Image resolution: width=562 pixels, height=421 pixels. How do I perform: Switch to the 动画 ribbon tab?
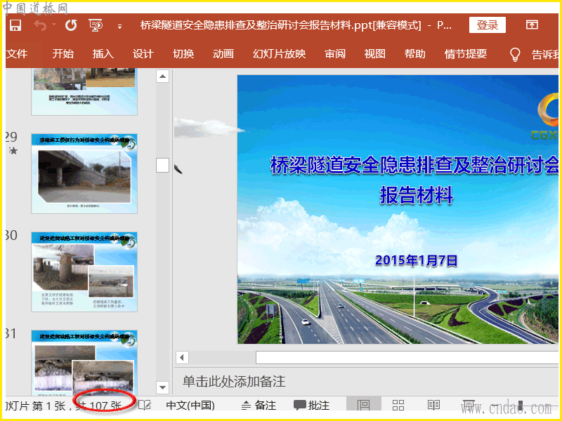(223, 54)
